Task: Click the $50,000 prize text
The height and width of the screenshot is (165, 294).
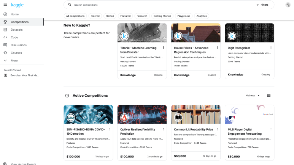Action: 234,157
